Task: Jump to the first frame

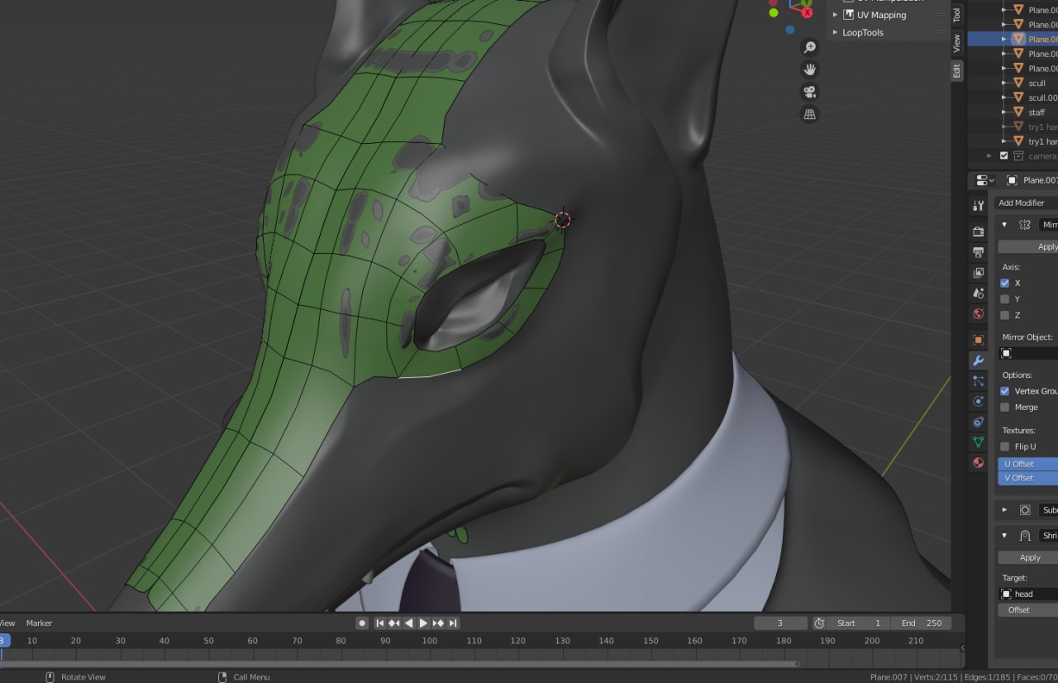Action: click(x=379, y=623)
